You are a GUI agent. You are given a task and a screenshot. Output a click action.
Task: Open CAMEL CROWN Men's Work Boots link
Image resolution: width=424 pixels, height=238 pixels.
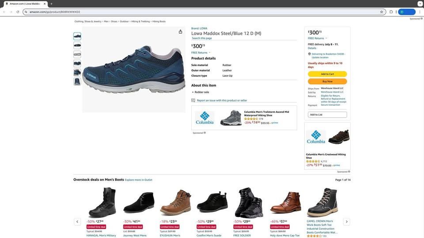click(322, 227)
